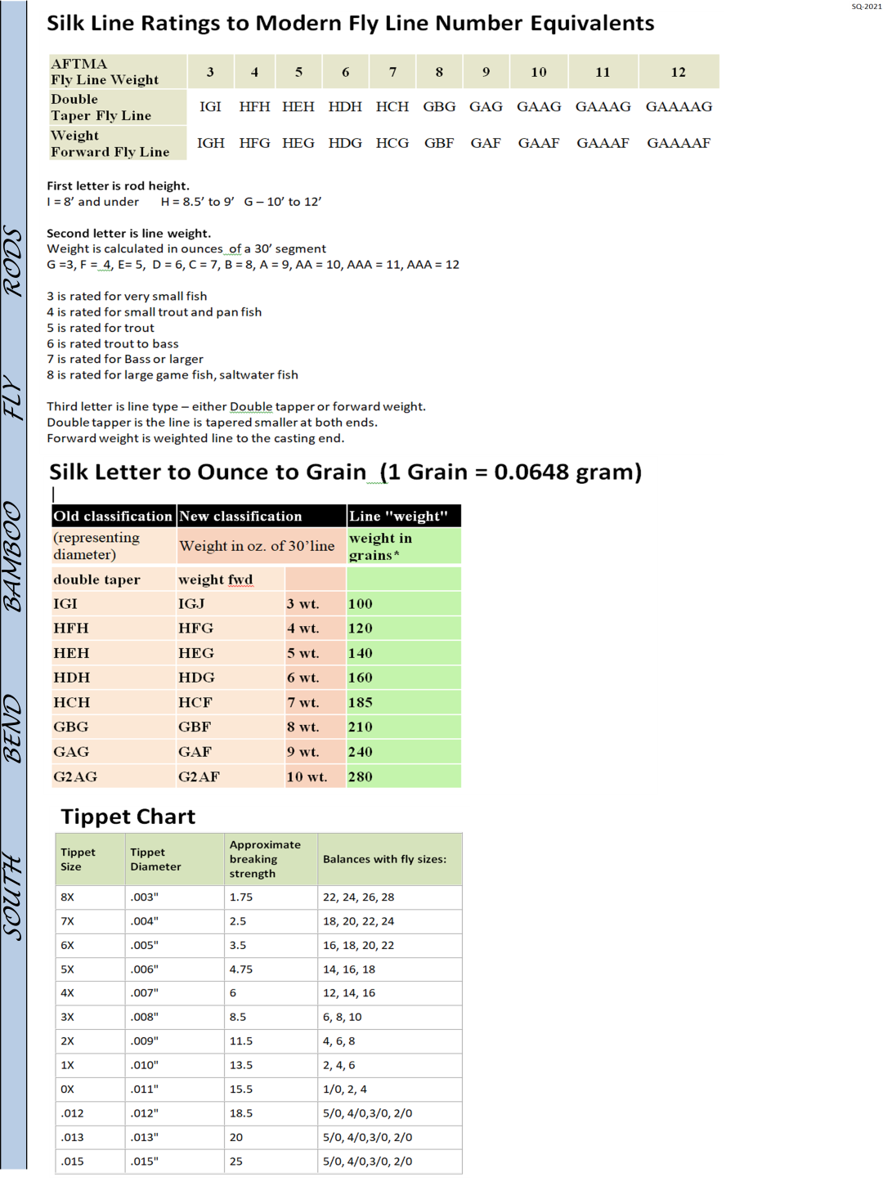Select the 'IGI' cell in top table
The image size is (883, 1186).
(x=210, y=107)
